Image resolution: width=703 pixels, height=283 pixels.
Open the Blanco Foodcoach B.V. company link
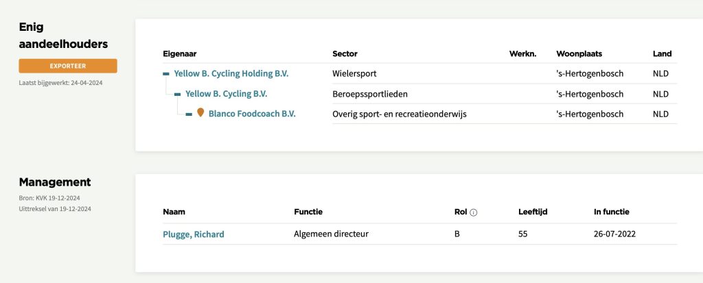click(x=252, y=114)
